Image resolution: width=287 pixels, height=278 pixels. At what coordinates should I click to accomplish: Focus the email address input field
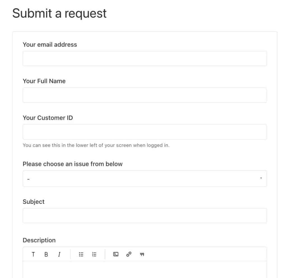tap(145, 59)
